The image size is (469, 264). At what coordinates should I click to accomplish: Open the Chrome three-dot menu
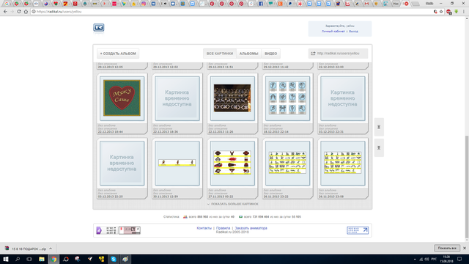[464, 12]
